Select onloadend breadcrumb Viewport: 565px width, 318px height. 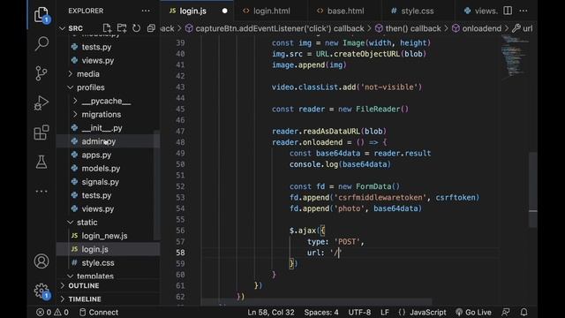[x=477, y=28]
